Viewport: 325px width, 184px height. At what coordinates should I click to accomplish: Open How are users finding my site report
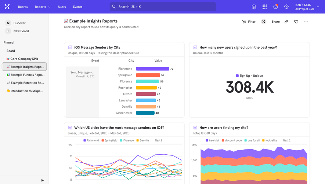[x=224, y=128]
